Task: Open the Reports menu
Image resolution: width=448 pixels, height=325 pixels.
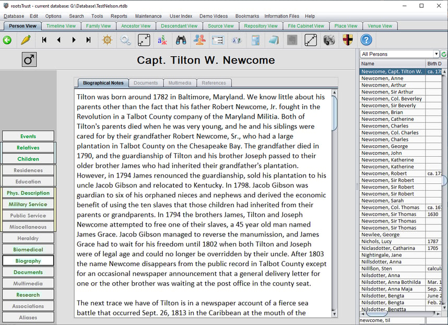Action: [119, 16]
